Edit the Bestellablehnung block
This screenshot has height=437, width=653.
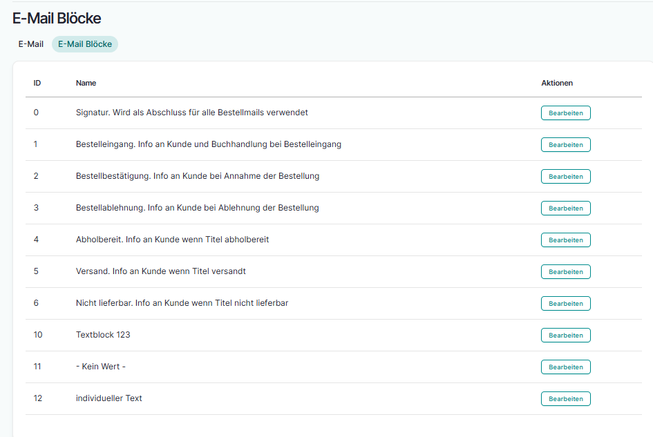click(x=565, y=208)
